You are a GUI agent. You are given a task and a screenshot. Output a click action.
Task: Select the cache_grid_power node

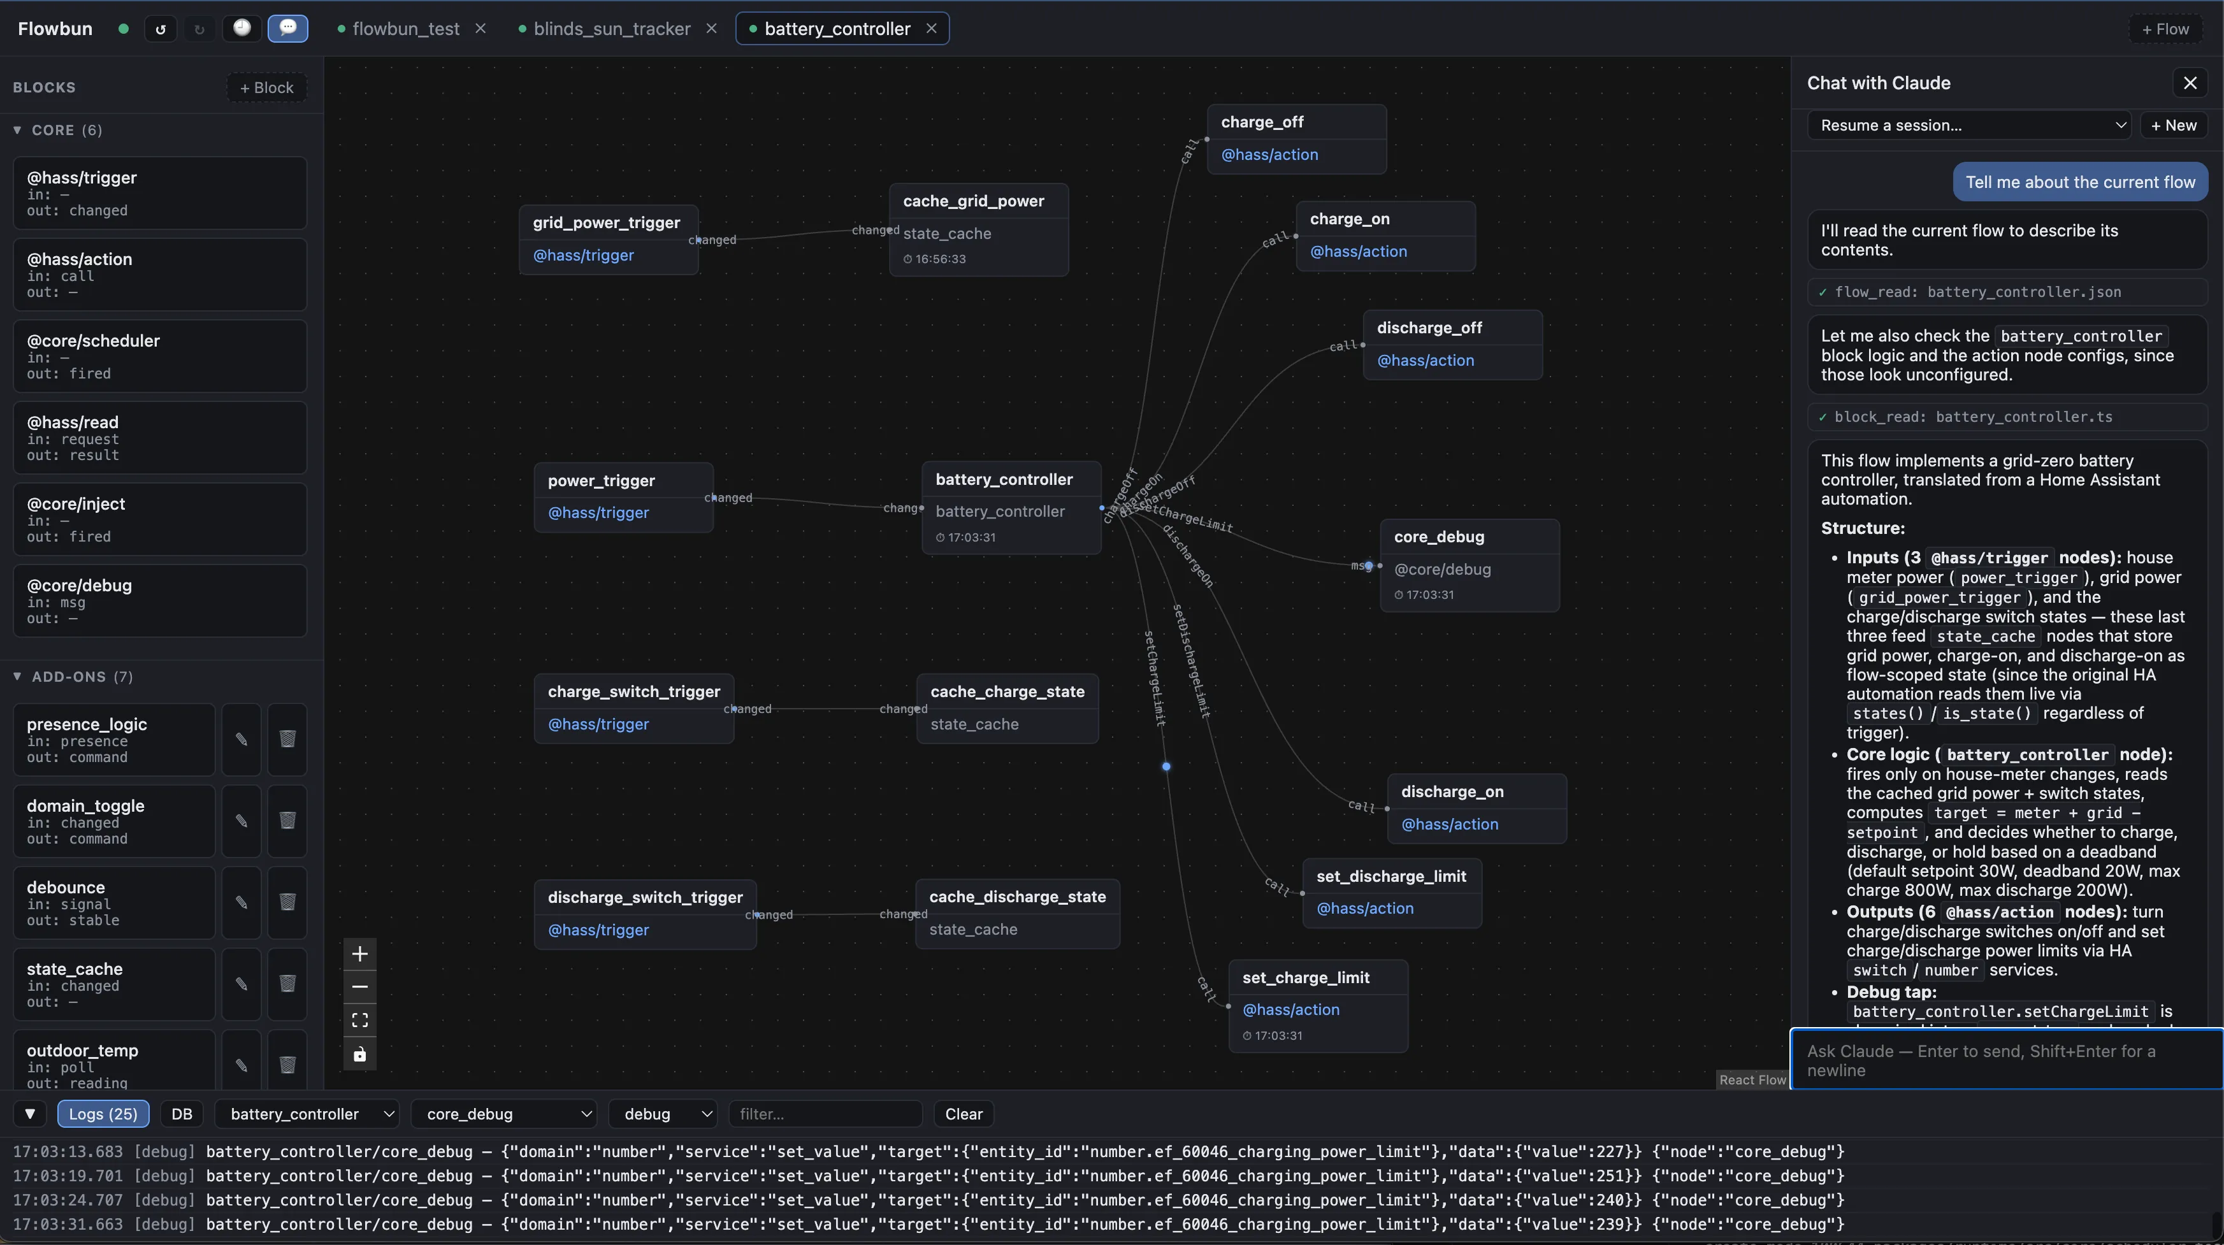pos(979,229)
